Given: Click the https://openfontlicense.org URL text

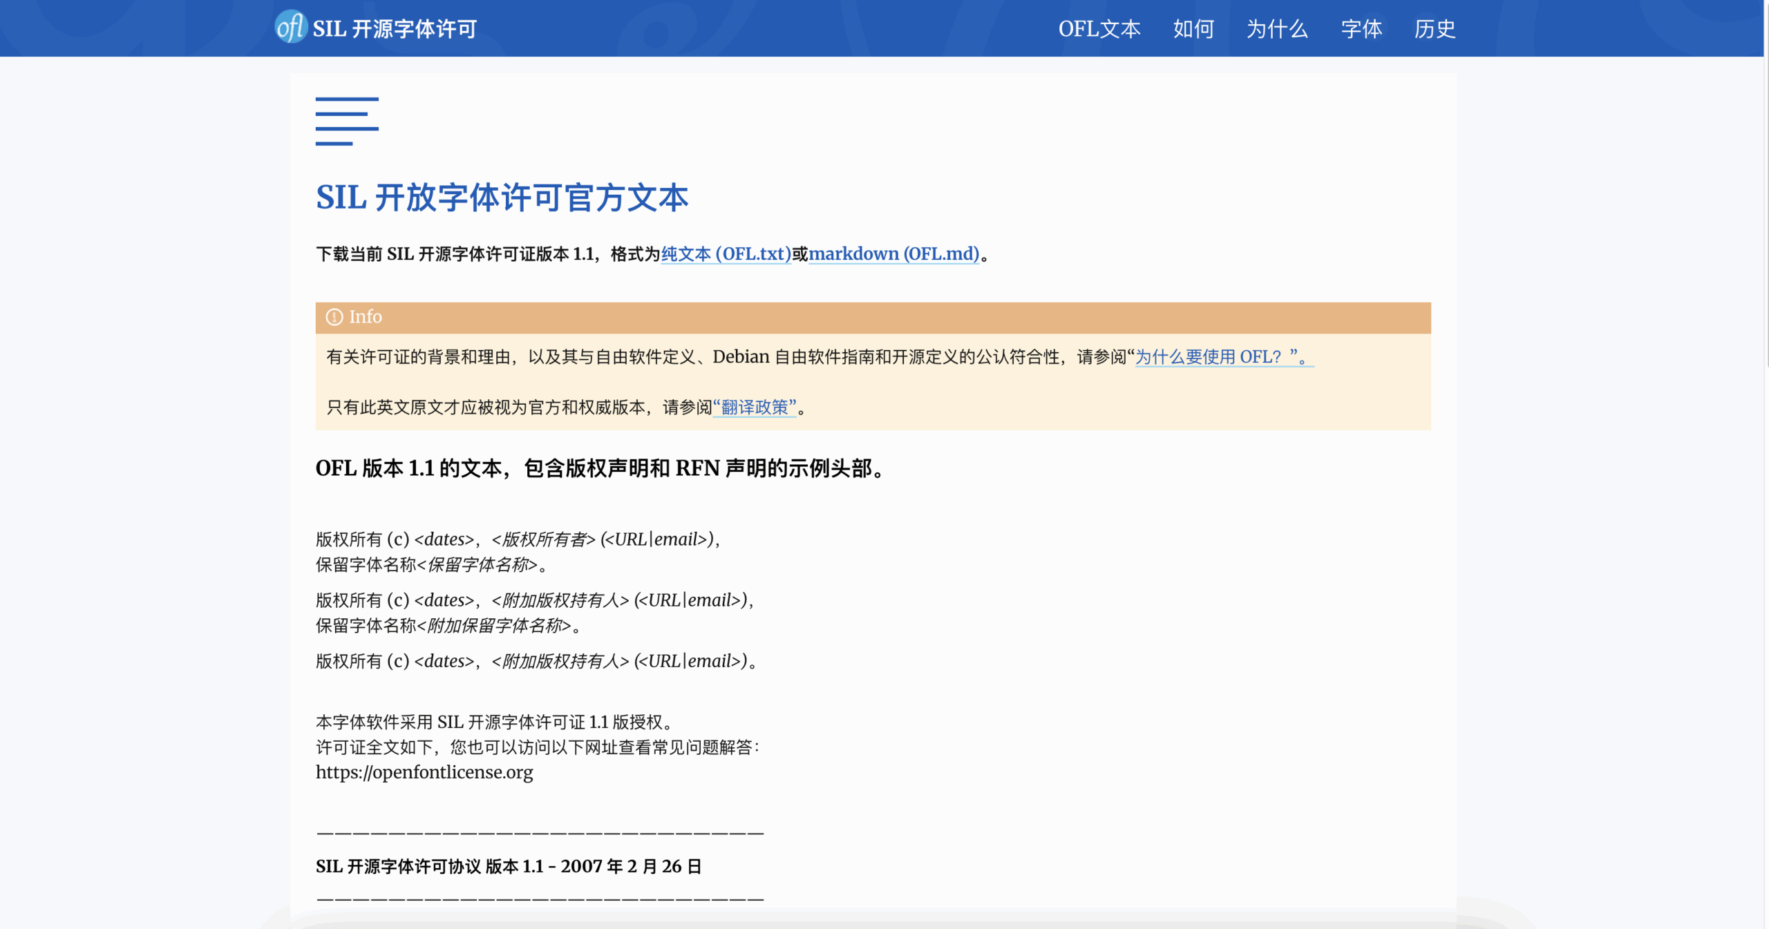Looking at the screenshot, I should pos(424,772).
